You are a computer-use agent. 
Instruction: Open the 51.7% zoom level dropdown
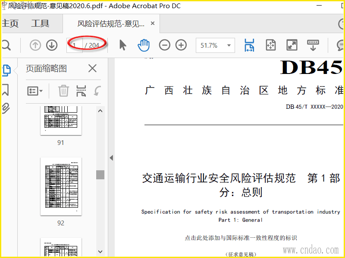coord(229,46)
